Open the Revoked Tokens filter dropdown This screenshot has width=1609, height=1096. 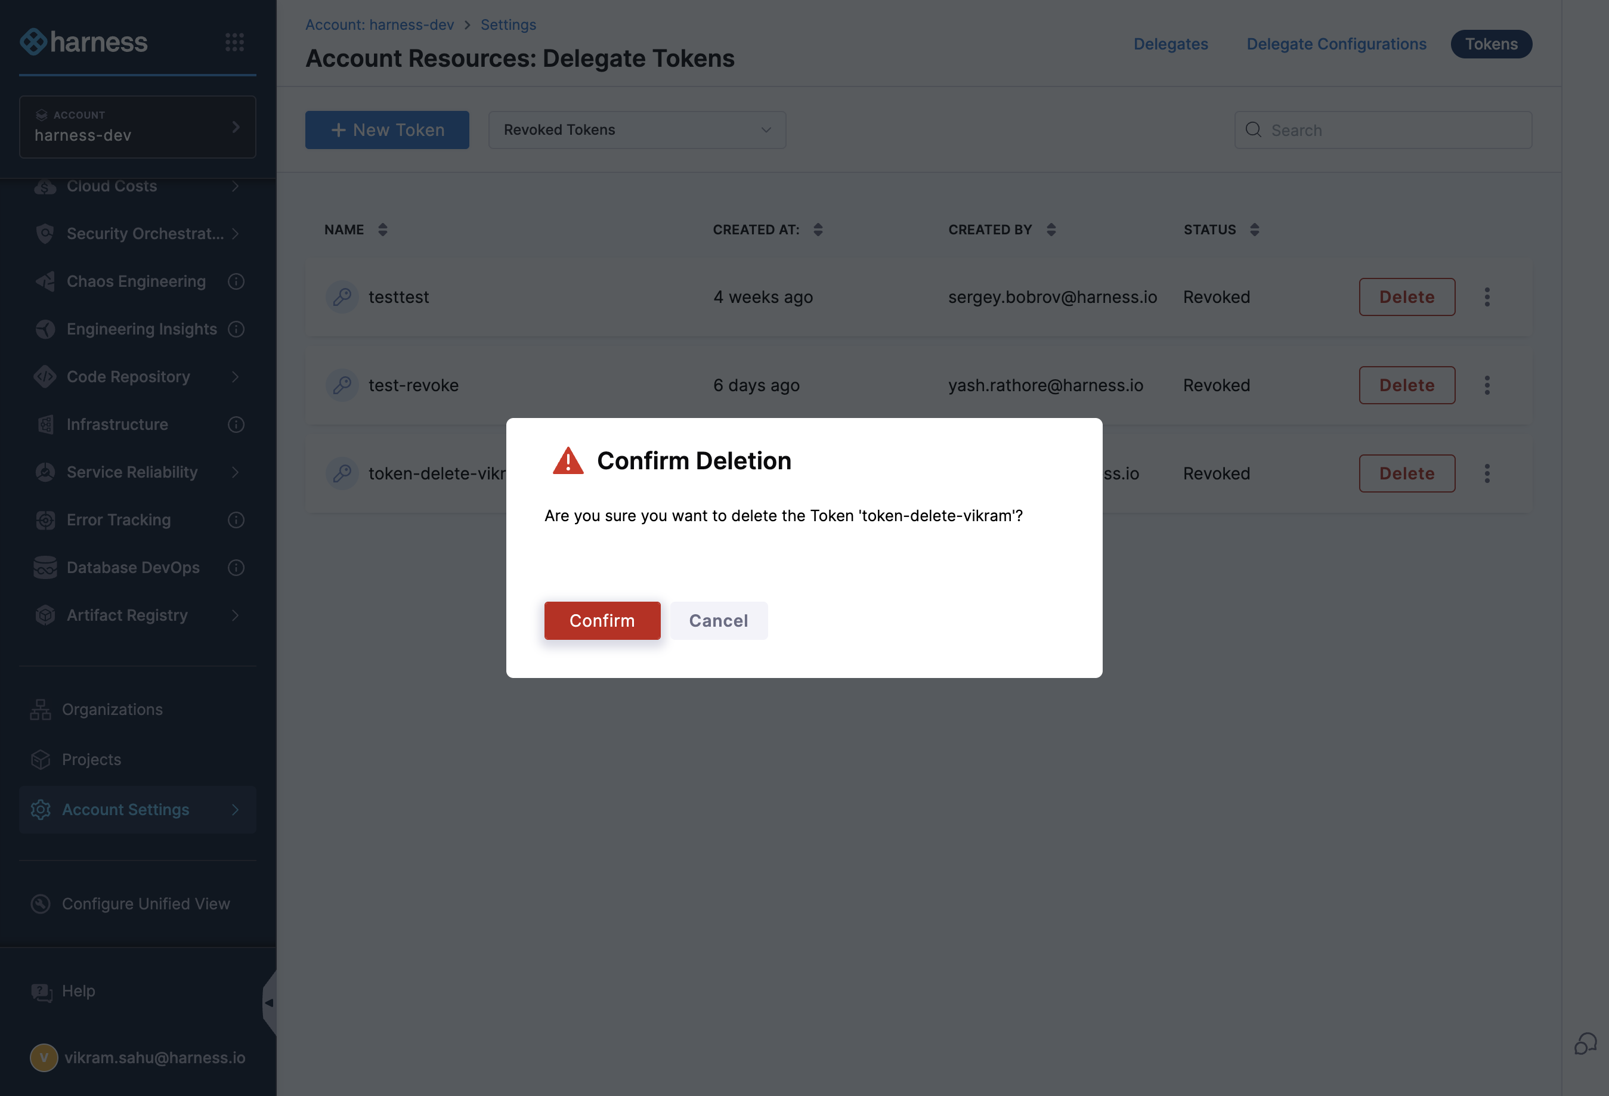pos(637,130)
